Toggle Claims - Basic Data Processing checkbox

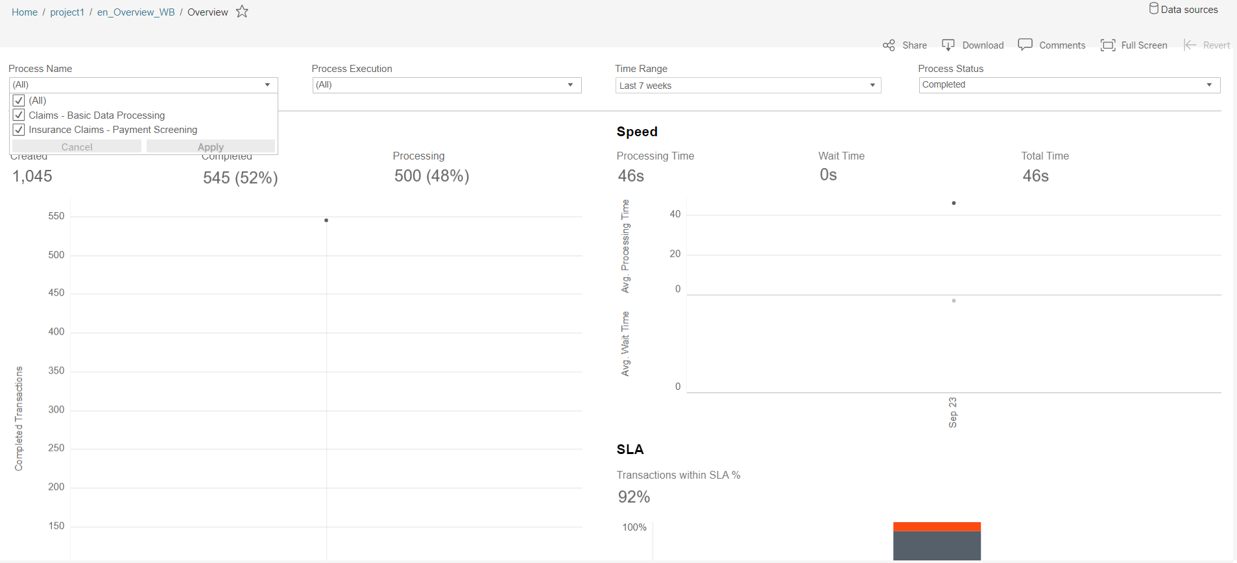point(19,115)
